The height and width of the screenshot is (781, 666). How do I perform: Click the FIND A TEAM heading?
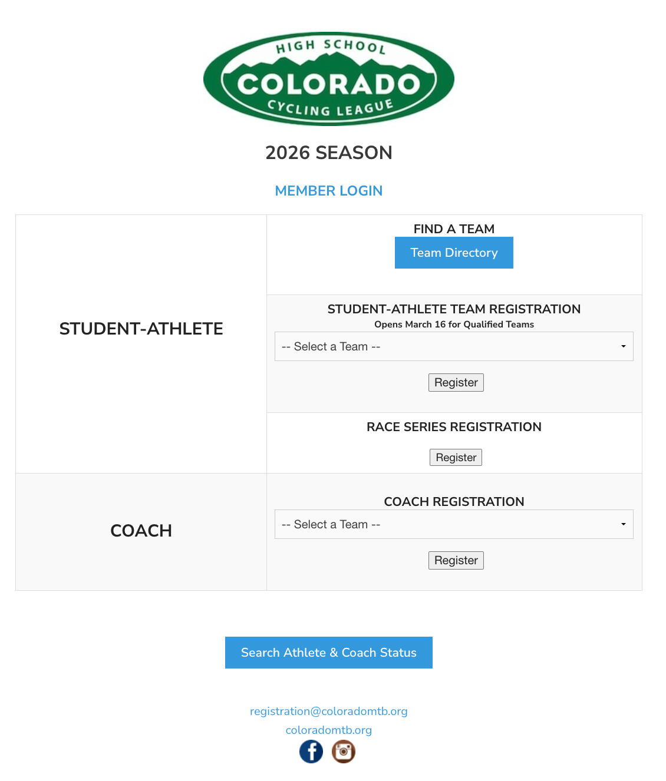pos(454,229)
